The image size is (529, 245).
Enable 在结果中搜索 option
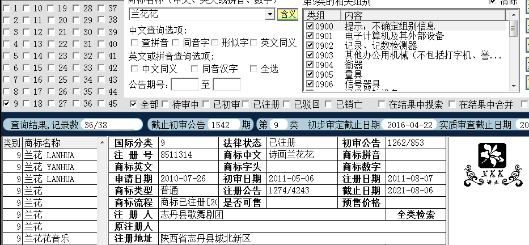click(382, 104)
